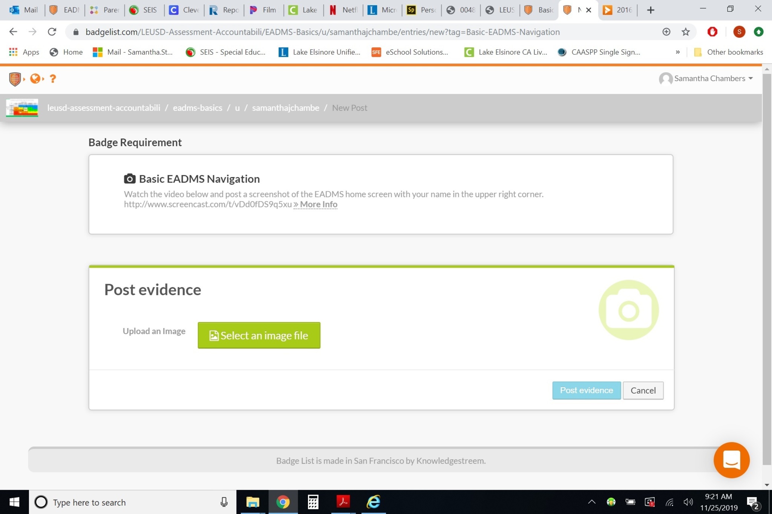Click the Badge List shield logo icon
The width and height of the screenshot is (772, 514).
point(15,79)
